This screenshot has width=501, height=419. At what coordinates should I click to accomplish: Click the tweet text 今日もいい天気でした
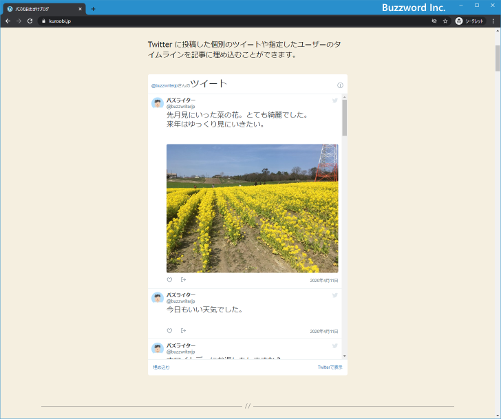click(204, 309)
